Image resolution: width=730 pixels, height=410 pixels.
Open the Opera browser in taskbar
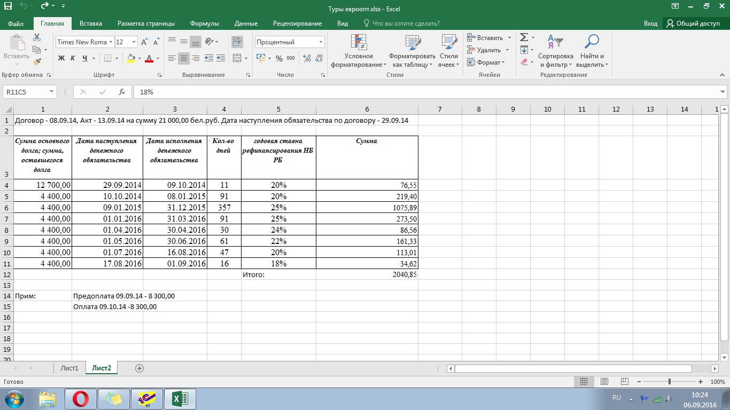click(81, 399)
